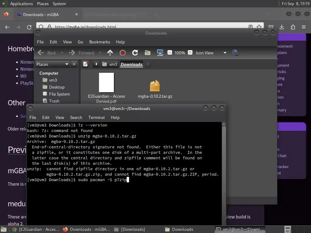
Task: Open terminal Search menu
Action: point(76,117)
